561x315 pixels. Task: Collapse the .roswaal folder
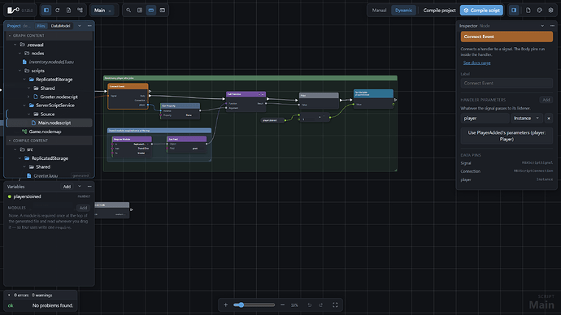pyautogui.click(x=15, y=45)
